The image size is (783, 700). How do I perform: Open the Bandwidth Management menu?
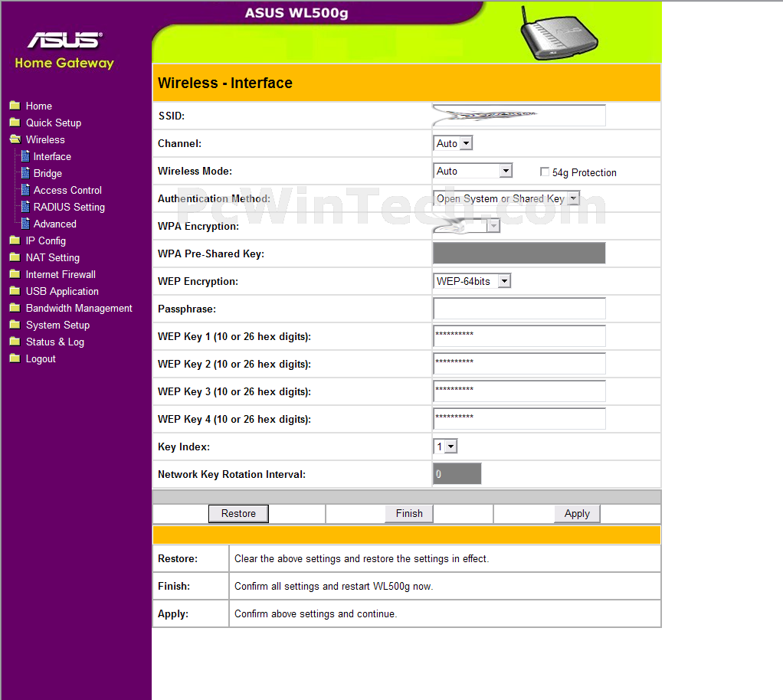pyautogui.click(x=79, y=308)
